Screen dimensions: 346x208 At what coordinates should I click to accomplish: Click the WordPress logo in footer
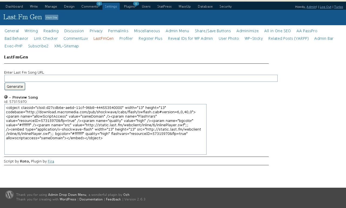(9, 195)
